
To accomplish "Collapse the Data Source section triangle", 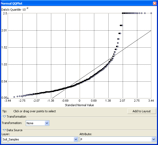I will point(4,130).
